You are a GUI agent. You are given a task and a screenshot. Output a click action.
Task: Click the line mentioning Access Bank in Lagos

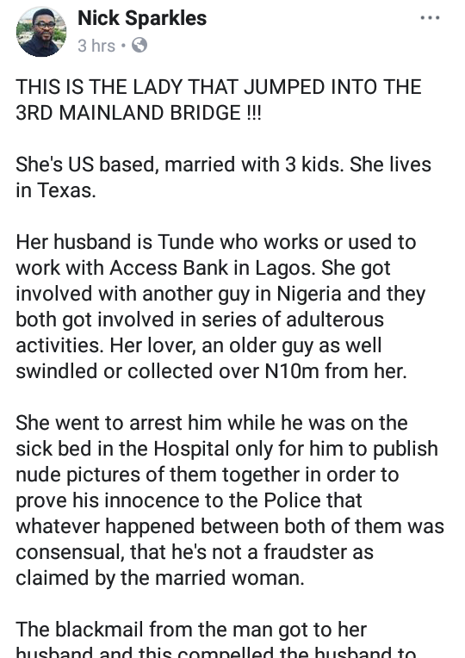tap(203, 268)
